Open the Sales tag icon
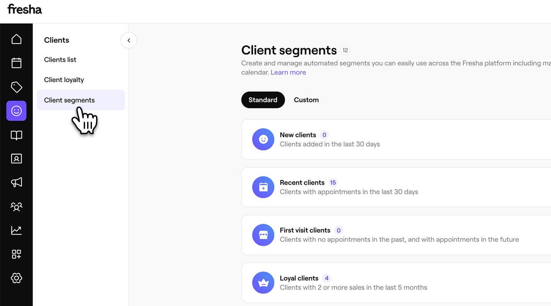The width and height of the screenshot is (551, 306). [16, 87]
